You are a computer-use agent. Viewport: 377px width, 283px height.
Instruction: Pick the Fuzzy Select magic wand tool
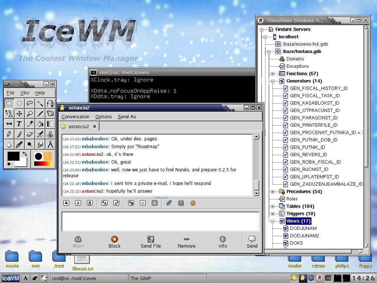pyautogui.click(x=40, y=104)
